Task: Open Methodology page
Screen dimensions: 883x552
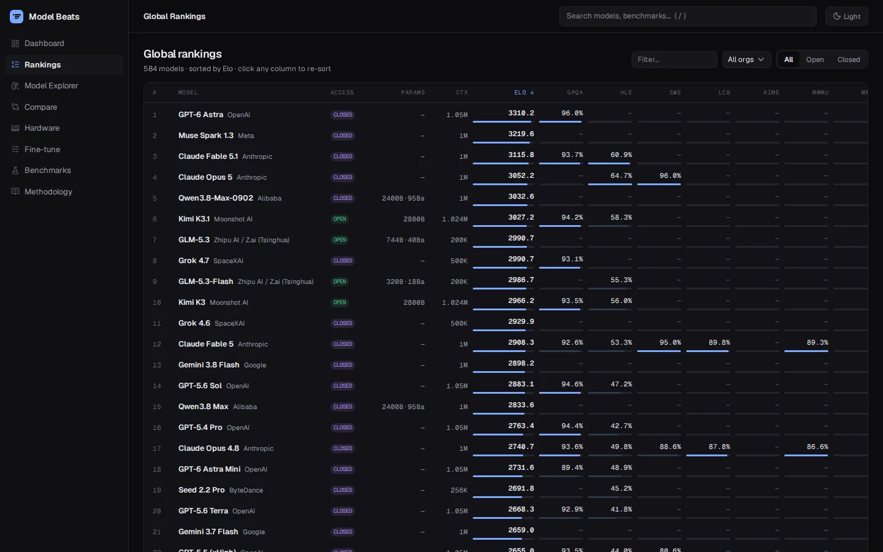Action: [x=64, y=191]
